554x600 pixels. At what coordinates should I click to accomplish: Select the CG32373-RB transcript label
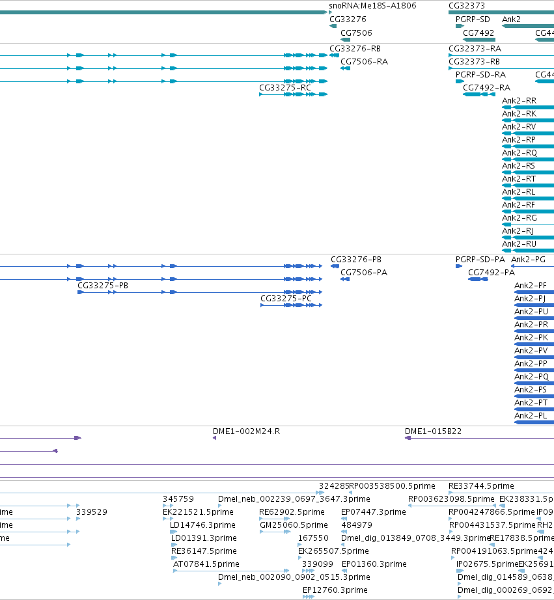point(474,62)
